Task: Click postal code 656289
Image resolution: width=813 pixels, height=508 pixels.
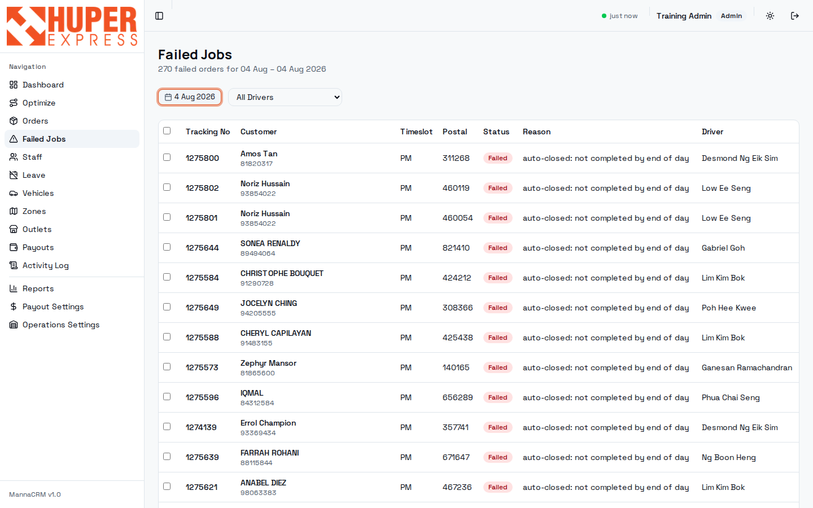Action: 457,397
